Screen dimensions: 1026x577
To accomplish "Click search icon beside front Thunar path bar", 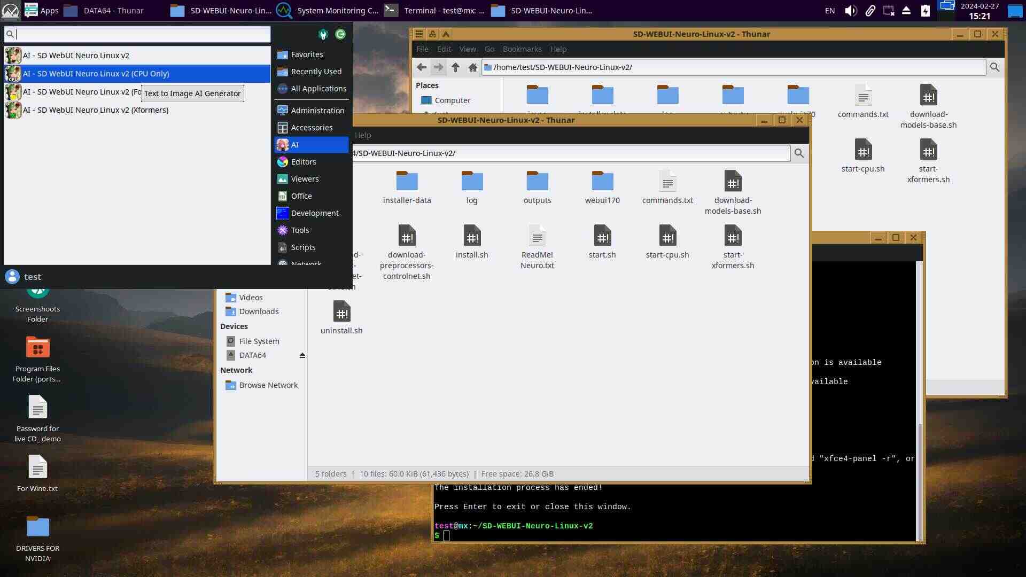I will [799, 153].
